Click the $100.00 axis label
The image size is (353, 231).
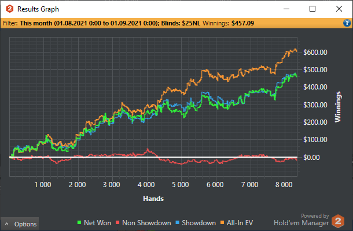tap(315, 140)
